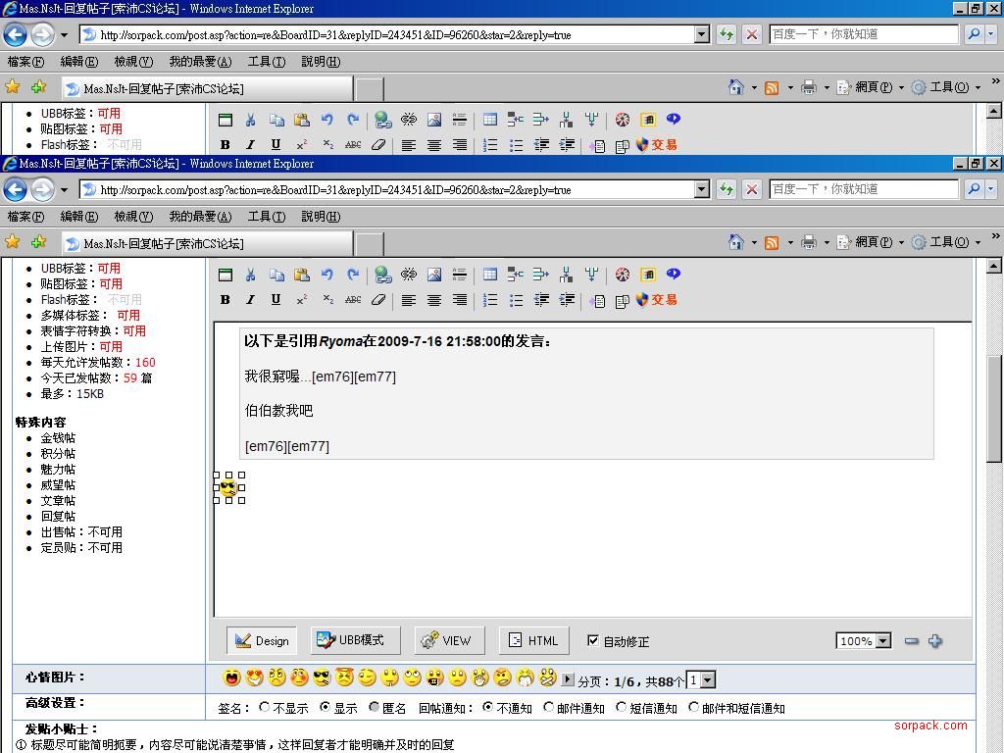Switch to UBB模式 editor mode
Screen dimensions: 1004x753
coord(350,640)
